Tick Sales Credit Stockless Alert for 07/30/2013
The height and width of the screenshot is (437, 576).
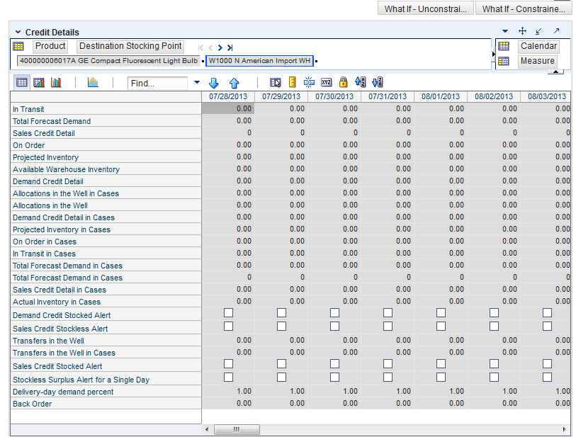pyautogui.click(x=334, y=326)
